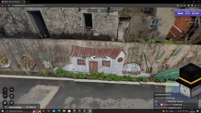Bookmark this page with the star
The width and height of the screenshot is (201, 113).
[x=184, y=6]
